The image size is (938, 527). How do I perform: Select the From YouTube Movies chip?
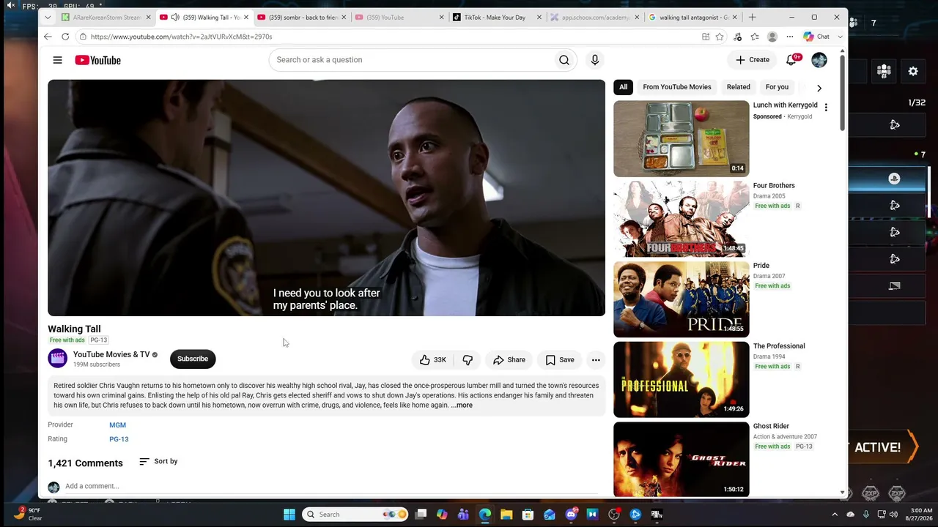[677, 87]
